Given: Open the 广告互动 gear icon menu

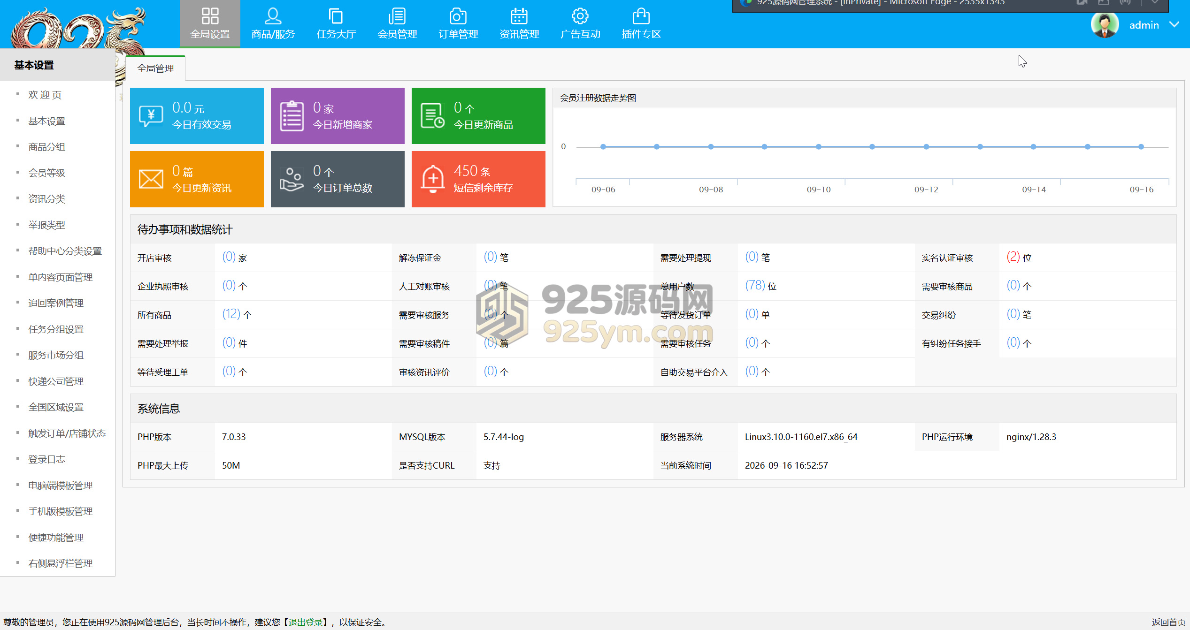Looking at the screenshot, I should [x=580, y=16].
